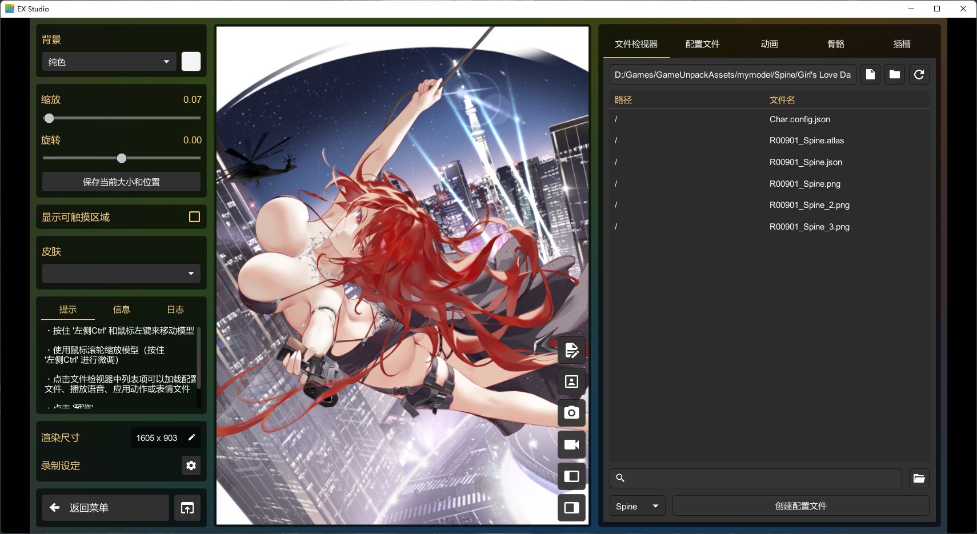Click the portrait icon over preview

click(571, 382)
